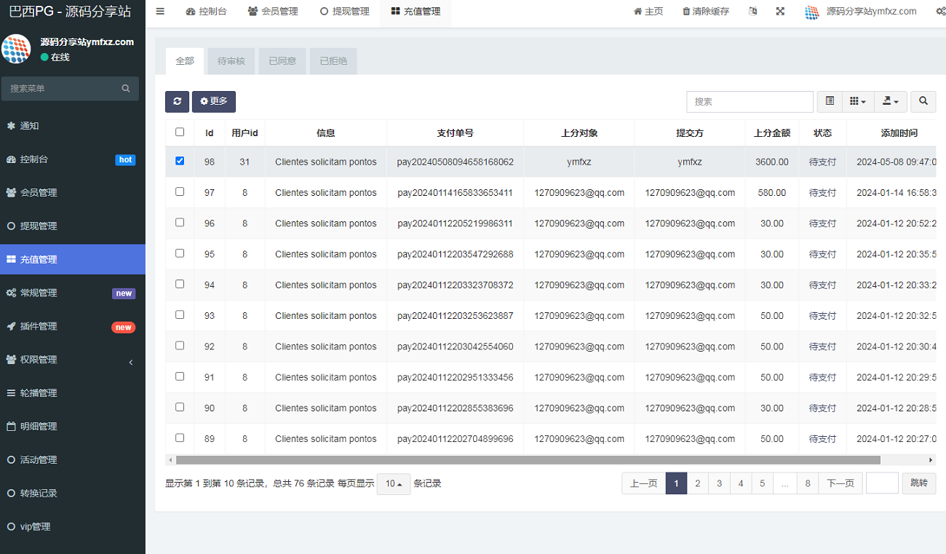This screenshot has width=946, height=554.
Task: Open the columns visibility dropdown
Action: click(857, 102)
